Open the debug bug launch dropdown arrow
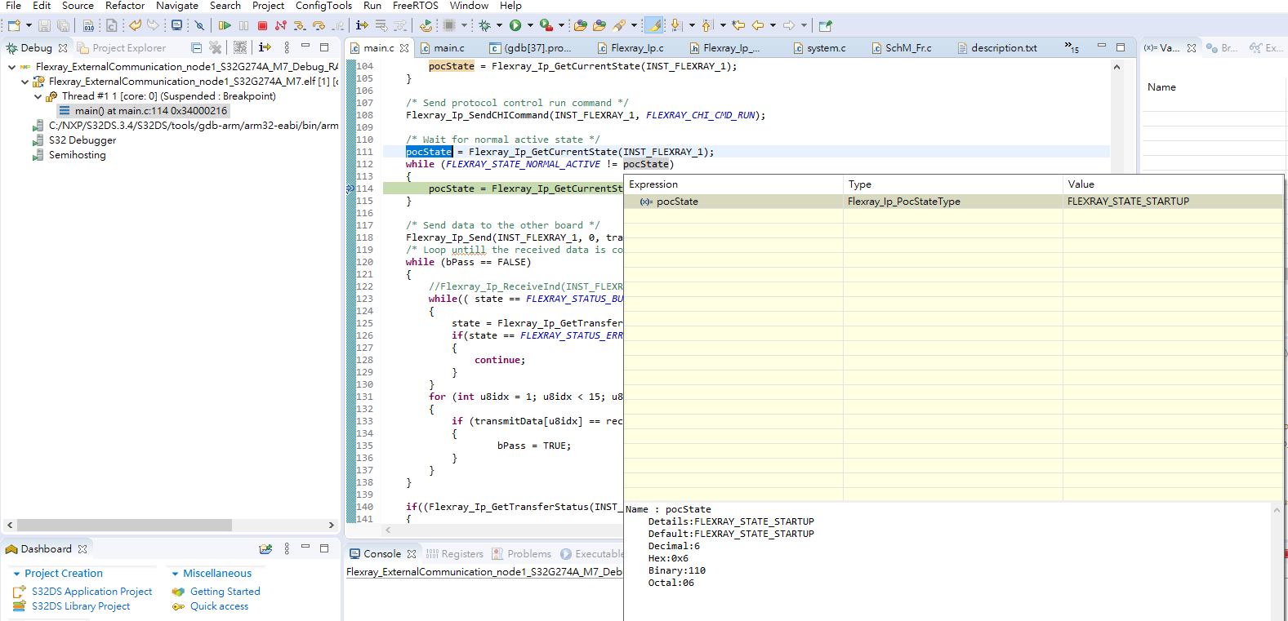This screenshot has height=621, width=1288. [x=499, y=26]
